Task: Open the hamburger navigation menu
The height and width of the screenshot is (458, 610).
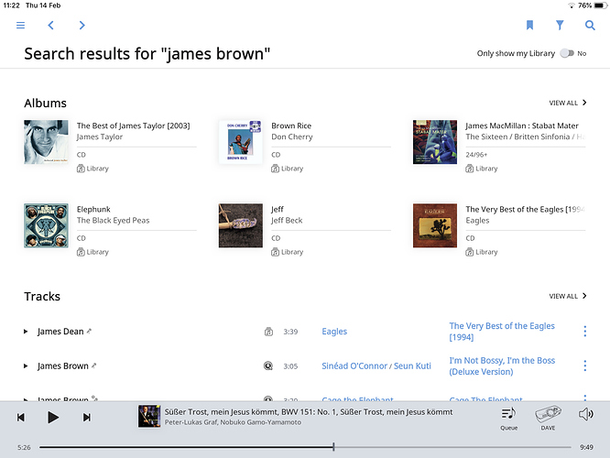Action: point(21,26)
